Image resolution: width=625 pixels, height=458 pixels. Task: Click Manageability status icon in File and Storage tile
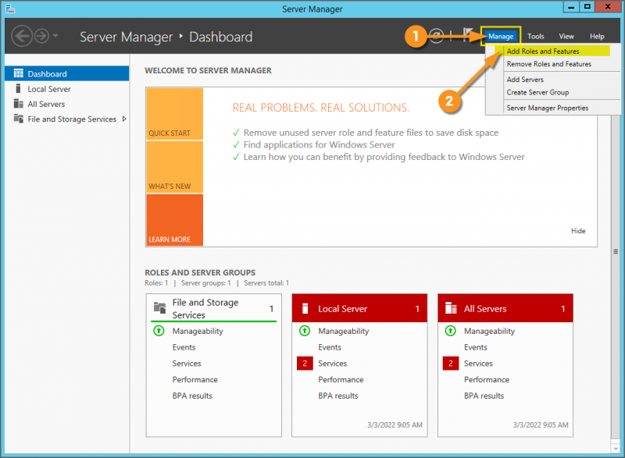coord(159,331)
